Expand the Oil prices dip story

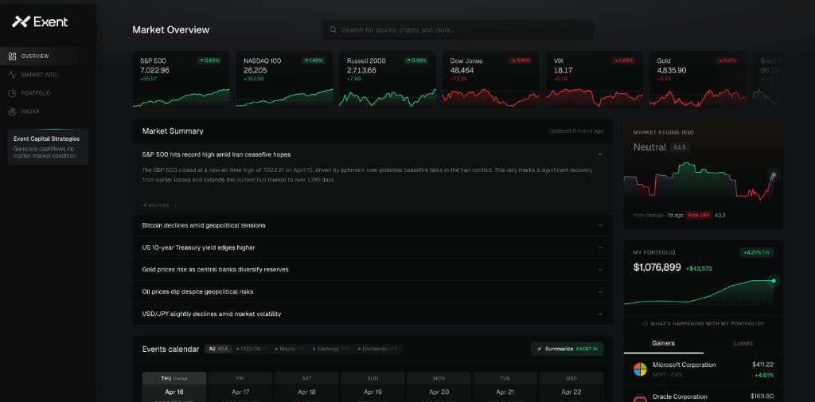(x=600, y=292)
